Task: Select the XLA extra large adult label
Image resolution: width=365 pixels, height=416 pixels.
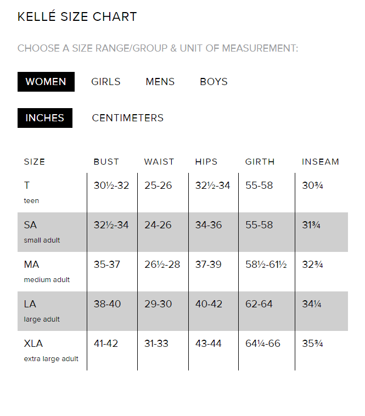Action: pyautogui.click(x=50, y=350)
